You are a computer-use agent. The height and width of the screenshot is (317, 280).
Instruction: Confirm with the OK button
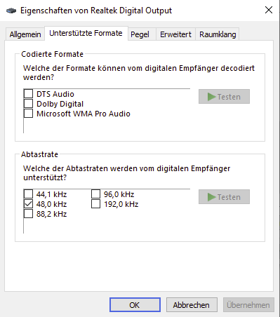[135, 305]
